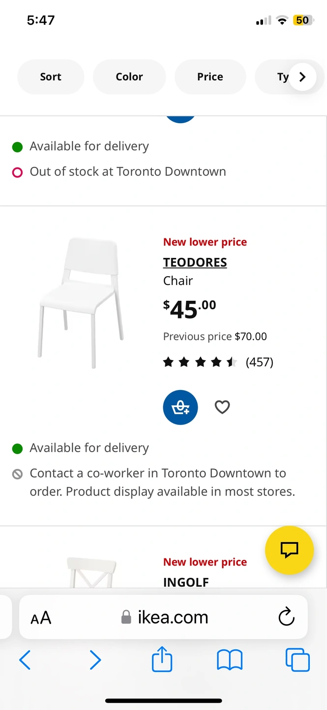Image resolution: width=327 pixels, height=710 pixels.
Task: Open the TEODORES product link
Action: click(x=195, y=262)
